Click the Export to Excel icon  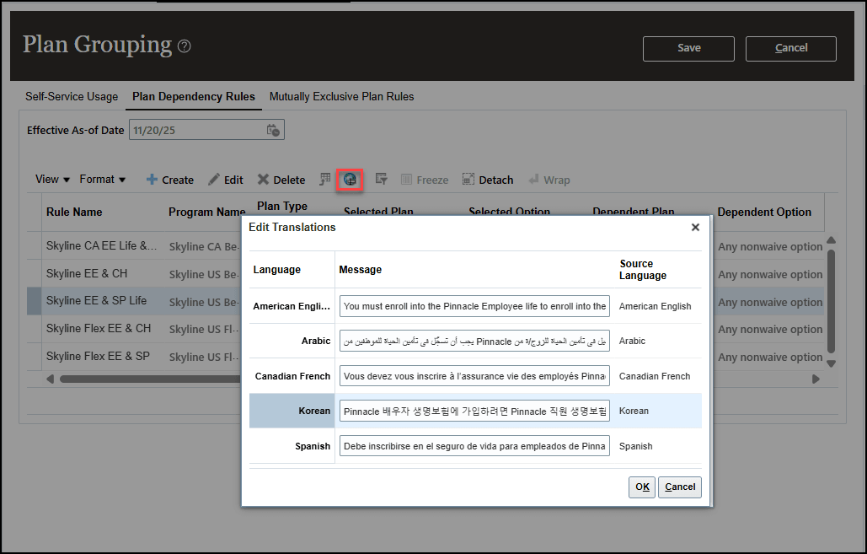(324, 179)
